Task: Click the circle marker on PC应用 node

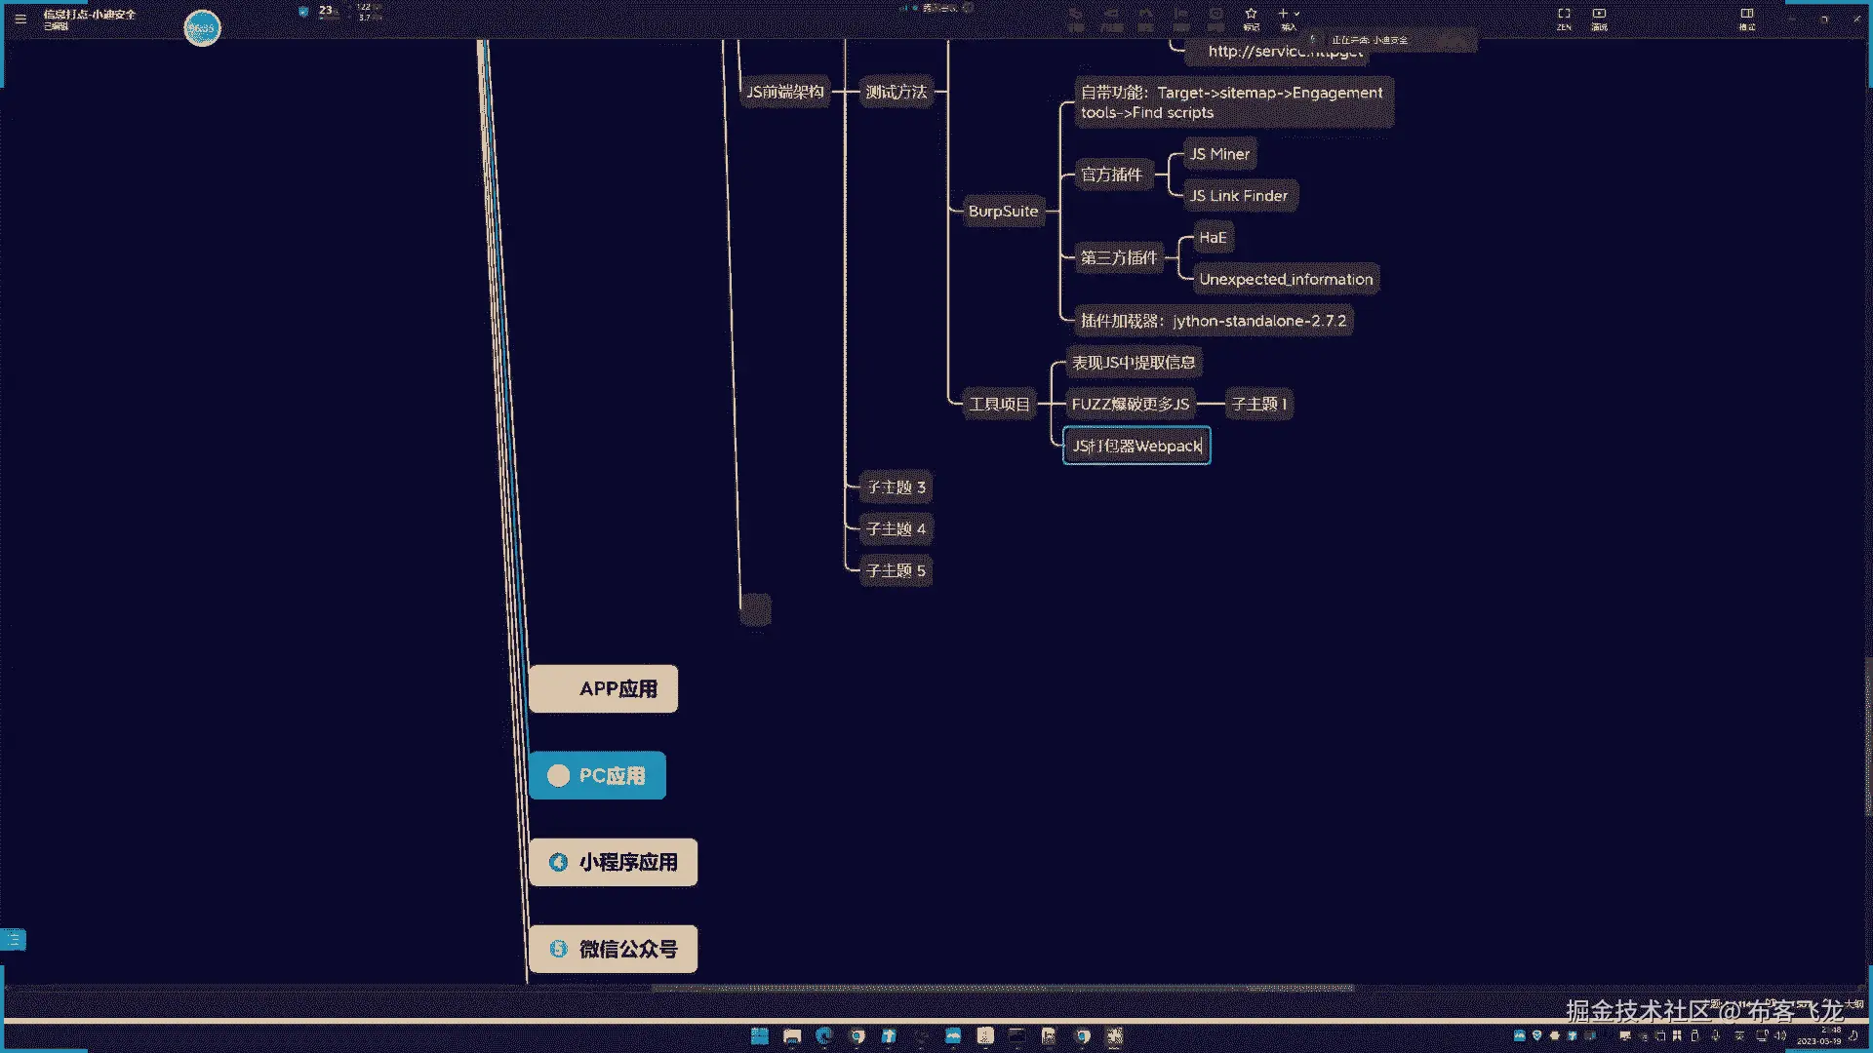Action: pyautogui.click(x=558, y=775)
